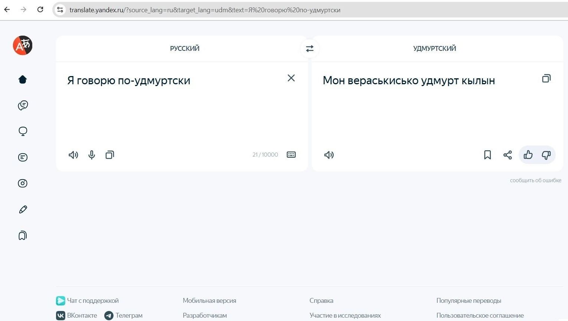Screen dimensions: 568x321
Task: Bookmark this translation to favorites
Action: pos(487,155)
